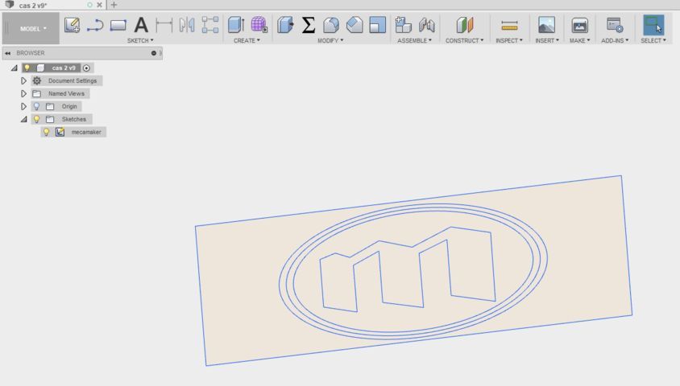
Task: Click the folder icon beside Named Views
Action: click(x=37, y=93)
